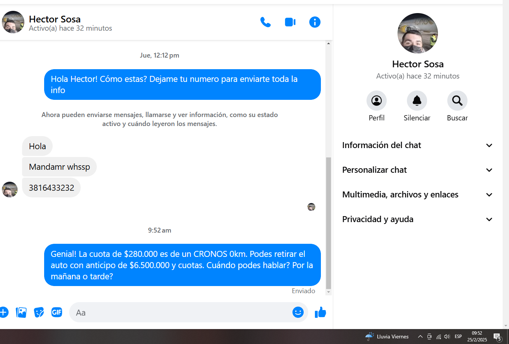Send a thumbs-up like
The height and width of the screenshot is (344, 509).
pos(320,312)
